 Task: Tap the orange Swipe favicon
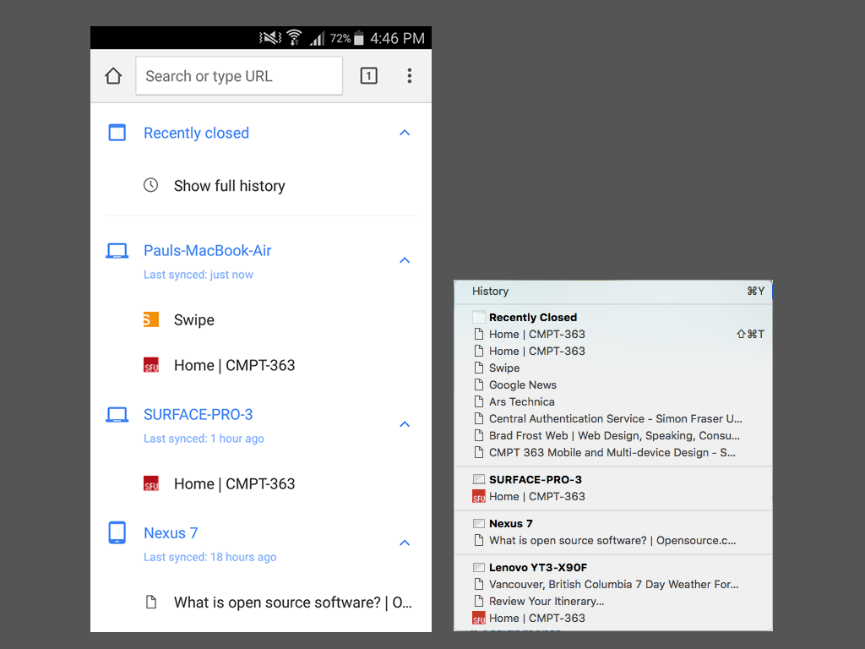coord(151,319)
